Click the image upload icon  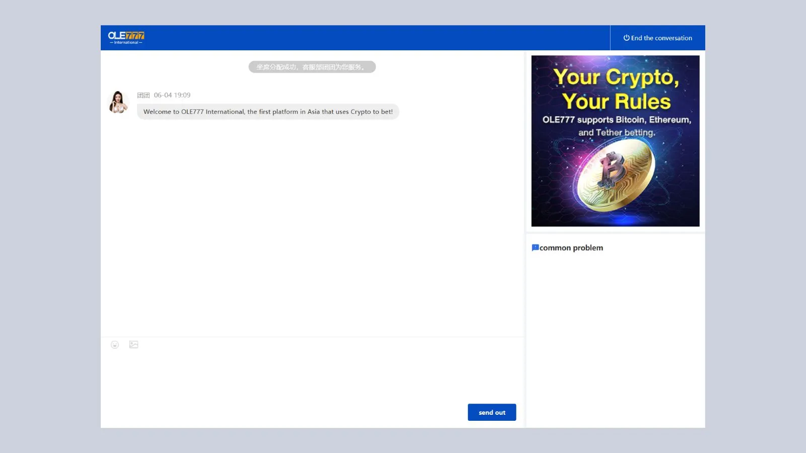[x=133, y=345]
